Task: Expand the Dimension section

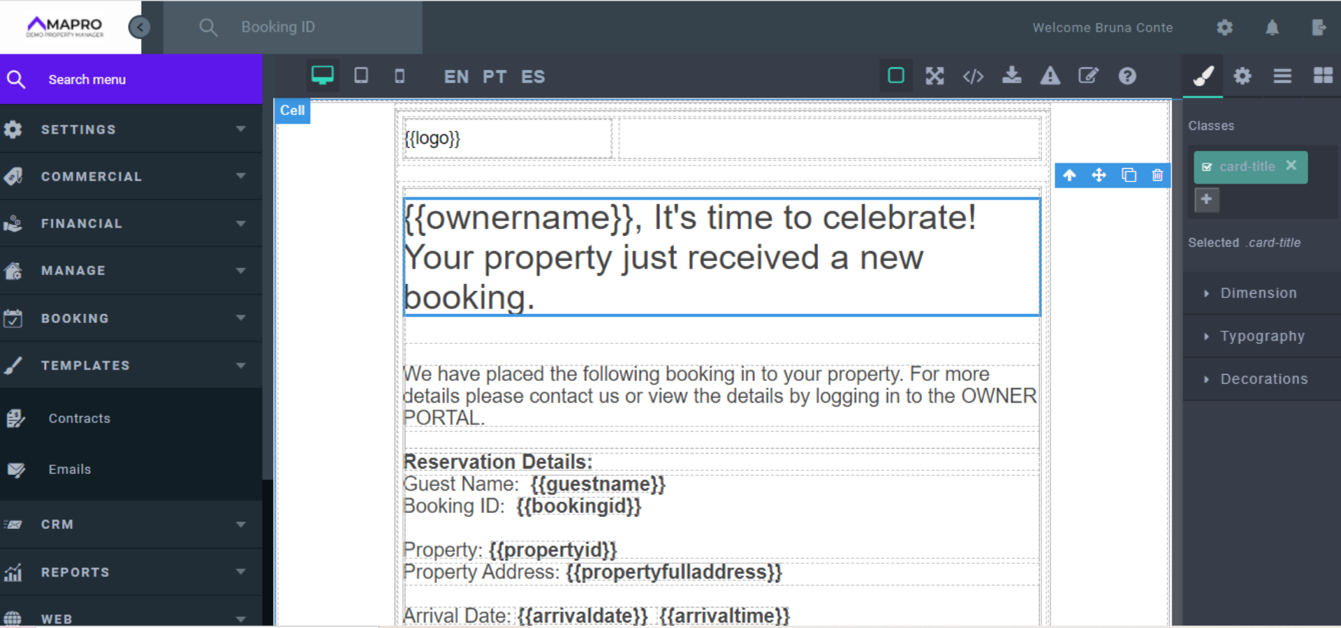Action: pyautogui.click(x=1258, y=293)
